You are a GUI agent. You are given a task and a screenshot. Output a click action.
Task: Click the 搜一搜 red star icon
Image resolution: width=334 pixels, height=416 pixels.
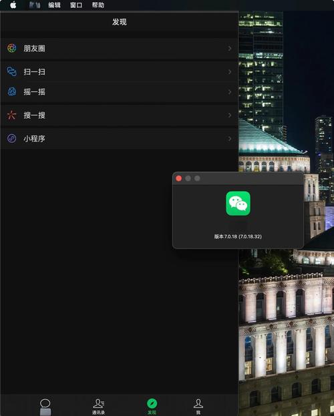tap(11, 115)
